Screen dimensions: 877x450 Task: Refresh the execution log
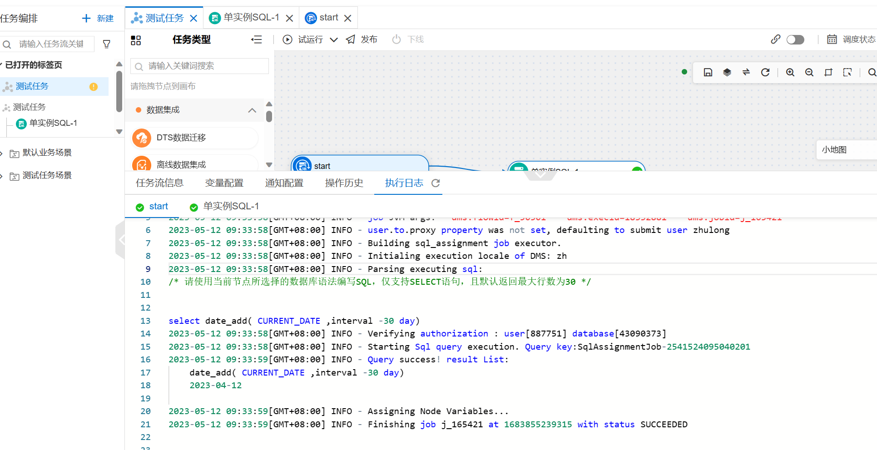436,183
